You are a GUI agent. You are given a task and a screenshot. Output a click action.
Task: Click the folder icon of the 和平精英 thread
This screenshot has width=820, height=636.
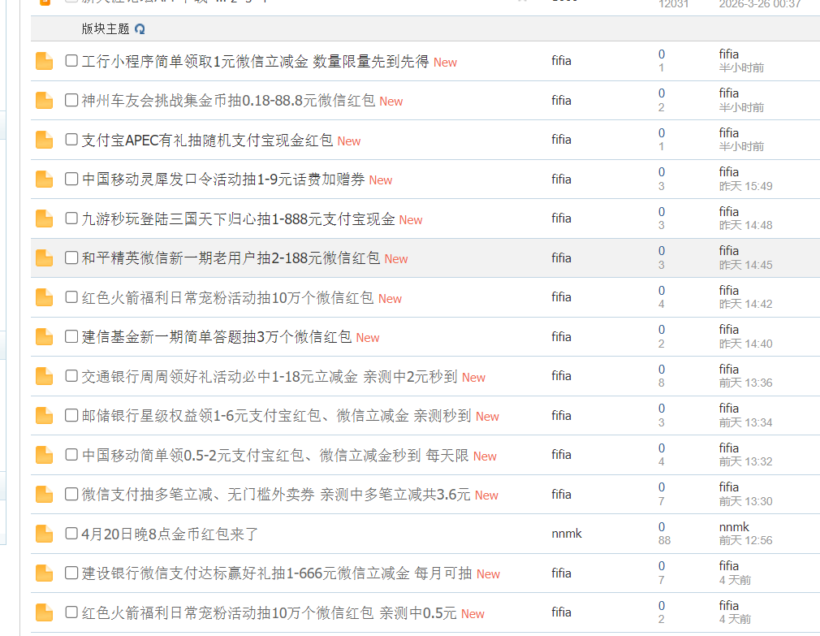(x=44, y=257)
